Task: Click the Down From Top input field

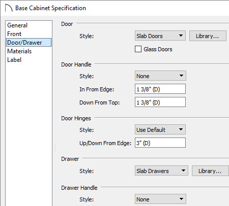Action: [160, 102]
